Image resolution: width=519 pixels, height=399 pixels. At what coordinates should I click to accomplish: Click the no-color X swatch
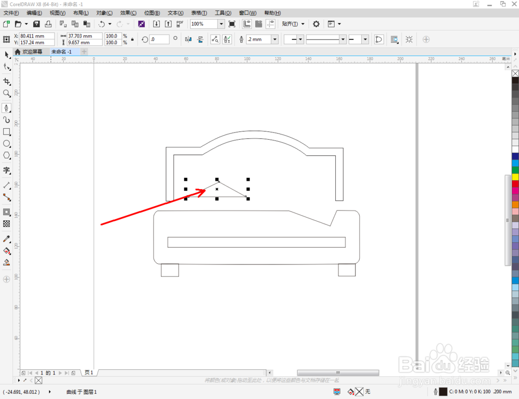(x=515, y=73)
